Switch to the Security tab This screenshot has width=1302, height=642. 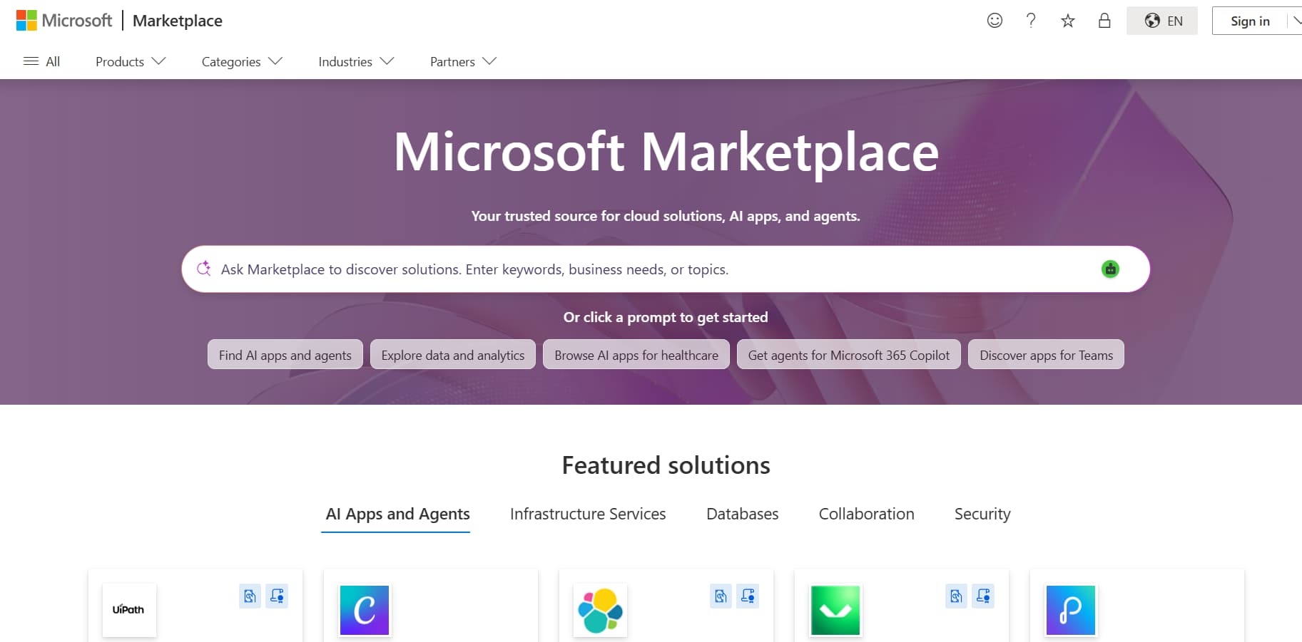(982, 514)
